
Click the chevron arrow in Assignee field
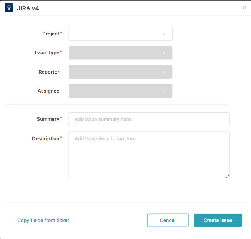pyautogui.click(x=164, y=91)
